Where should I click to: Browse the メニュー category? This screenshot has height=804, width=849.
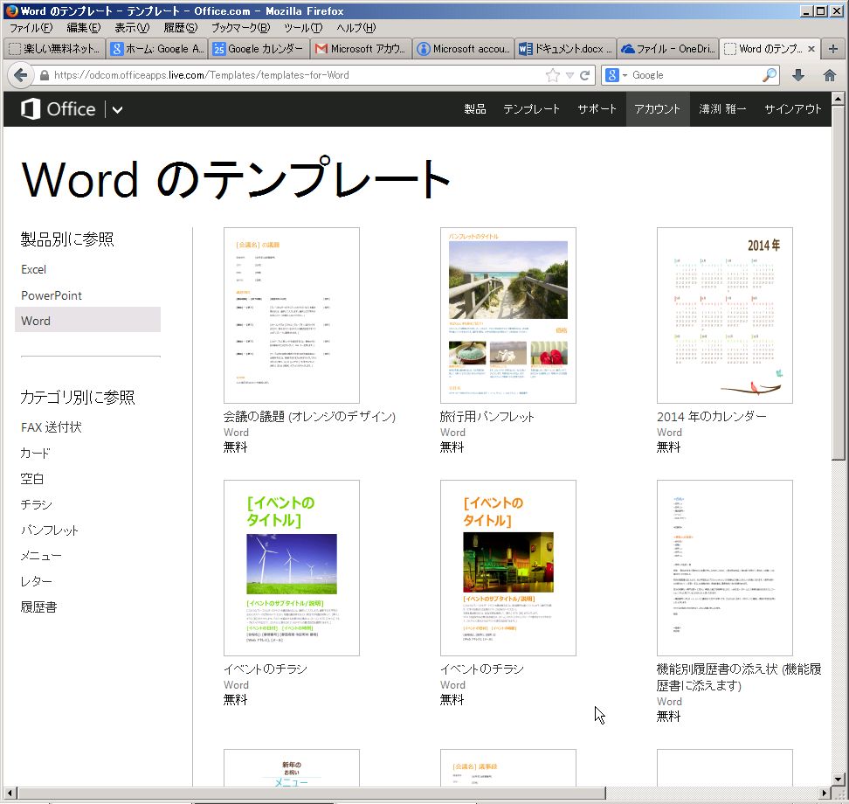point(40,555)
